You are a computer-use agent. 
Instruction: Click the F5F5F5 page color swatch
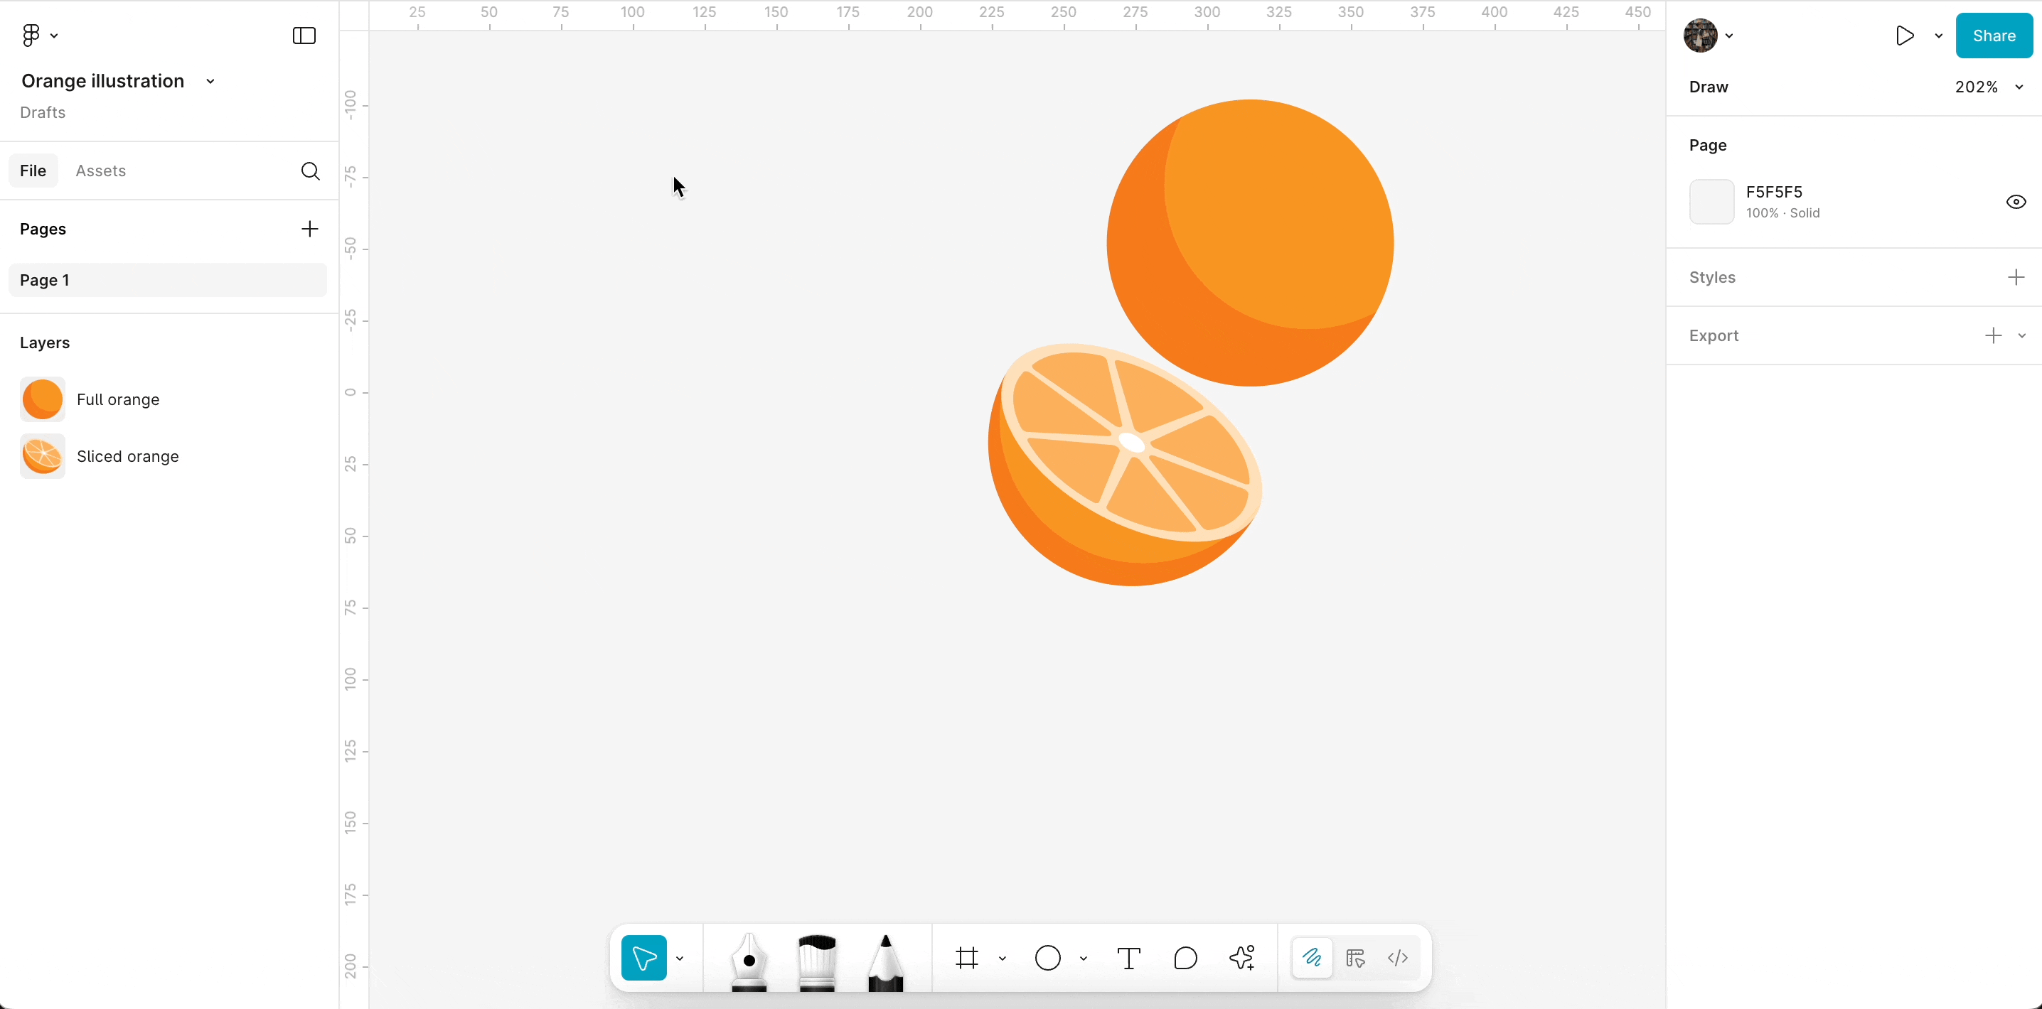pos(1711,202)
